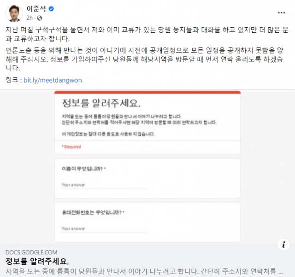
Task: Click the question 이름이 무엇입니까?
Action: pyautogui.click(x=84, y=169)
